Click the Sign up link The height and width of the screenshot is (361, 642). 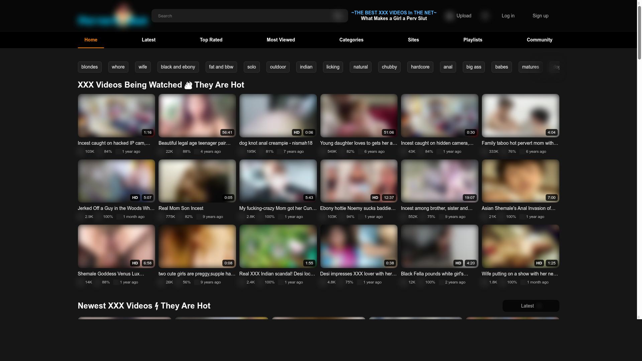click(x=540, y=16)
